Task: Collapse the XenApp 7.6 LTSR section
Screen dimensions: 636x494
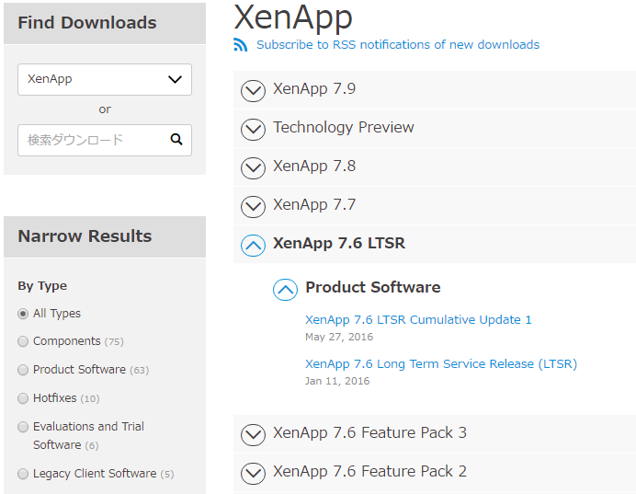Action: (253, 246)
